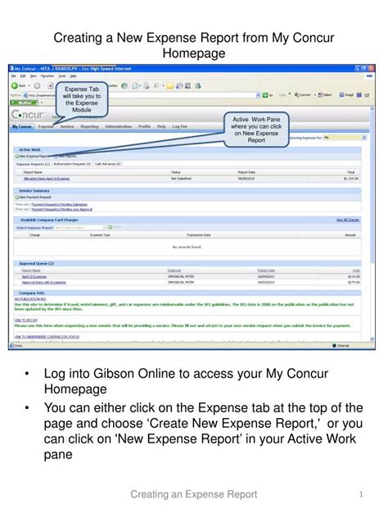The image size is (388, 518).
Task: Click the browser Forward arrow
Action: (x=37, y=85)
